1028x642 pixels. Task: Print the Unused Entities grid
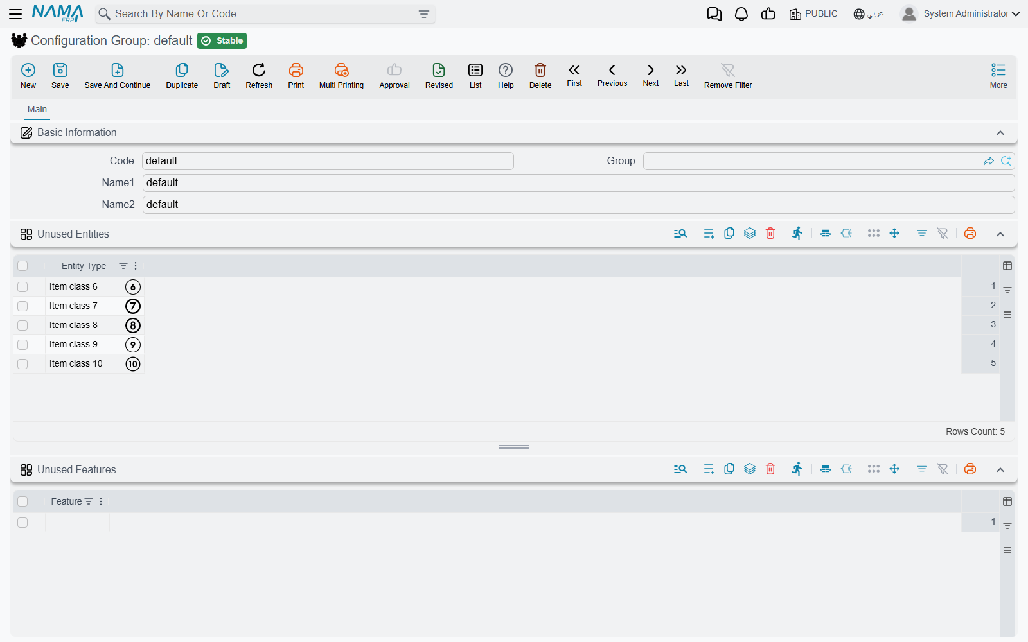(x=970, y=234)
